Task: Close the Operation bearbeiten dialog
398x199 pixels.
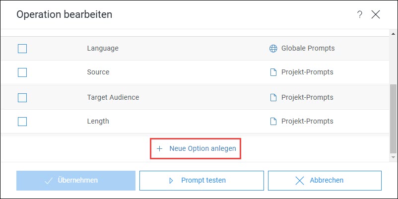Action: tap(375, 15)
